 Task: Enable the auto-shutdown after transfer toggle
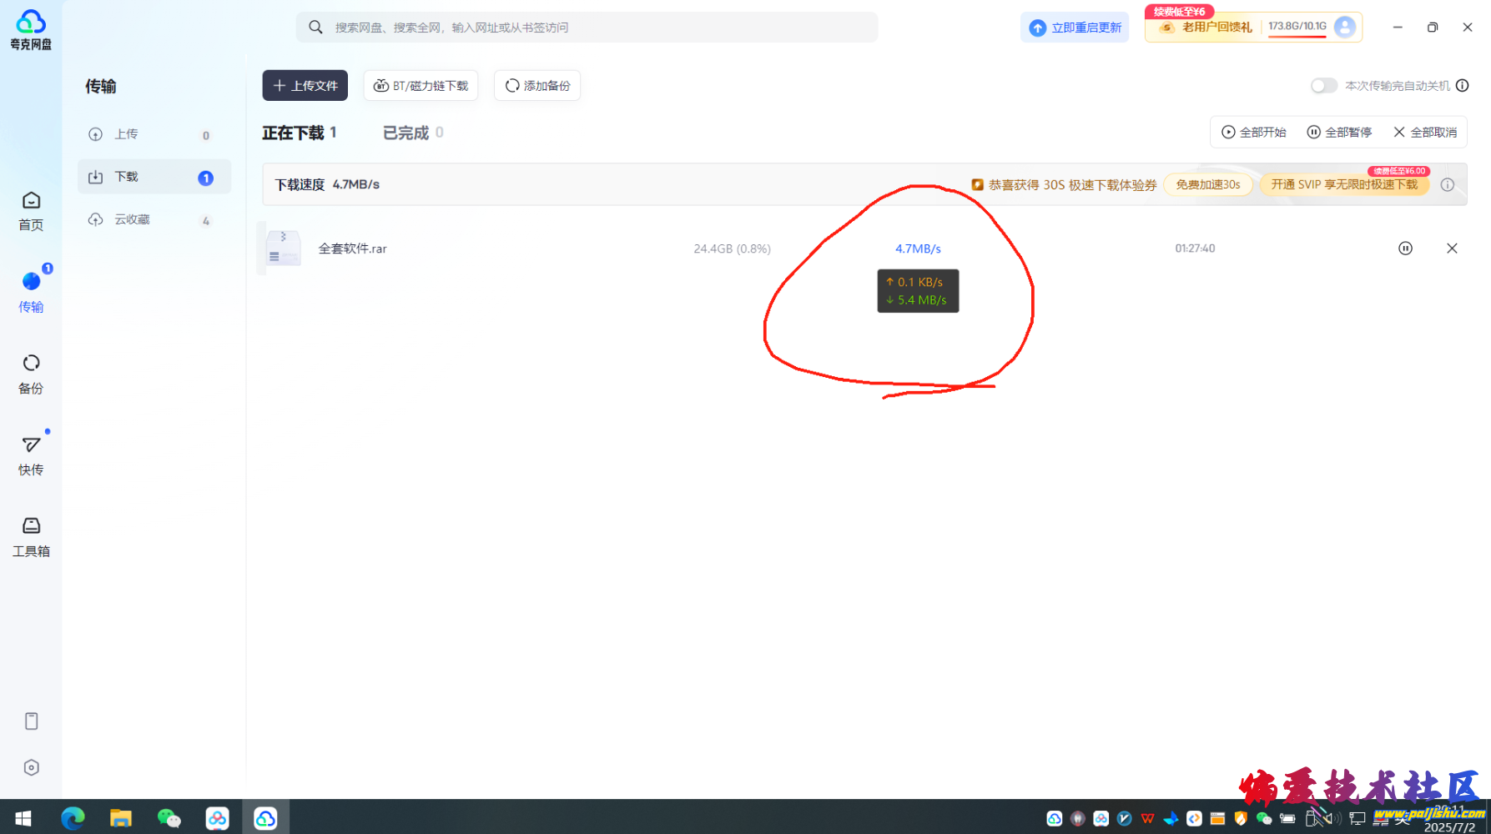pos(1323,85)
